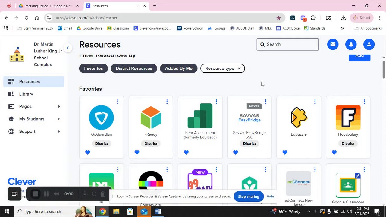Open Pear Assessment card options menu
Screen dimensions: 386x217
click(216, 102)
